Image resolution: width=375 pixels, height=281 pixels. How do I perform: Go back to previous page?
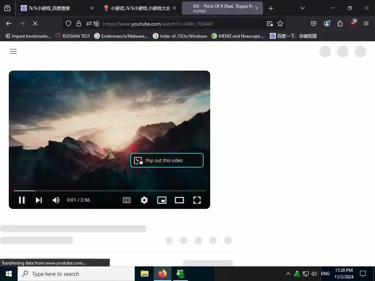coord(9,23)
